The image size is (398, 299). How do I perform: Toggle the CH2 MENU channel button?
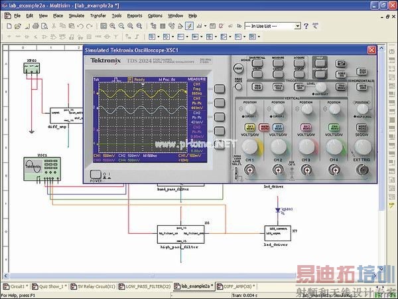click(x=277, y=127)
